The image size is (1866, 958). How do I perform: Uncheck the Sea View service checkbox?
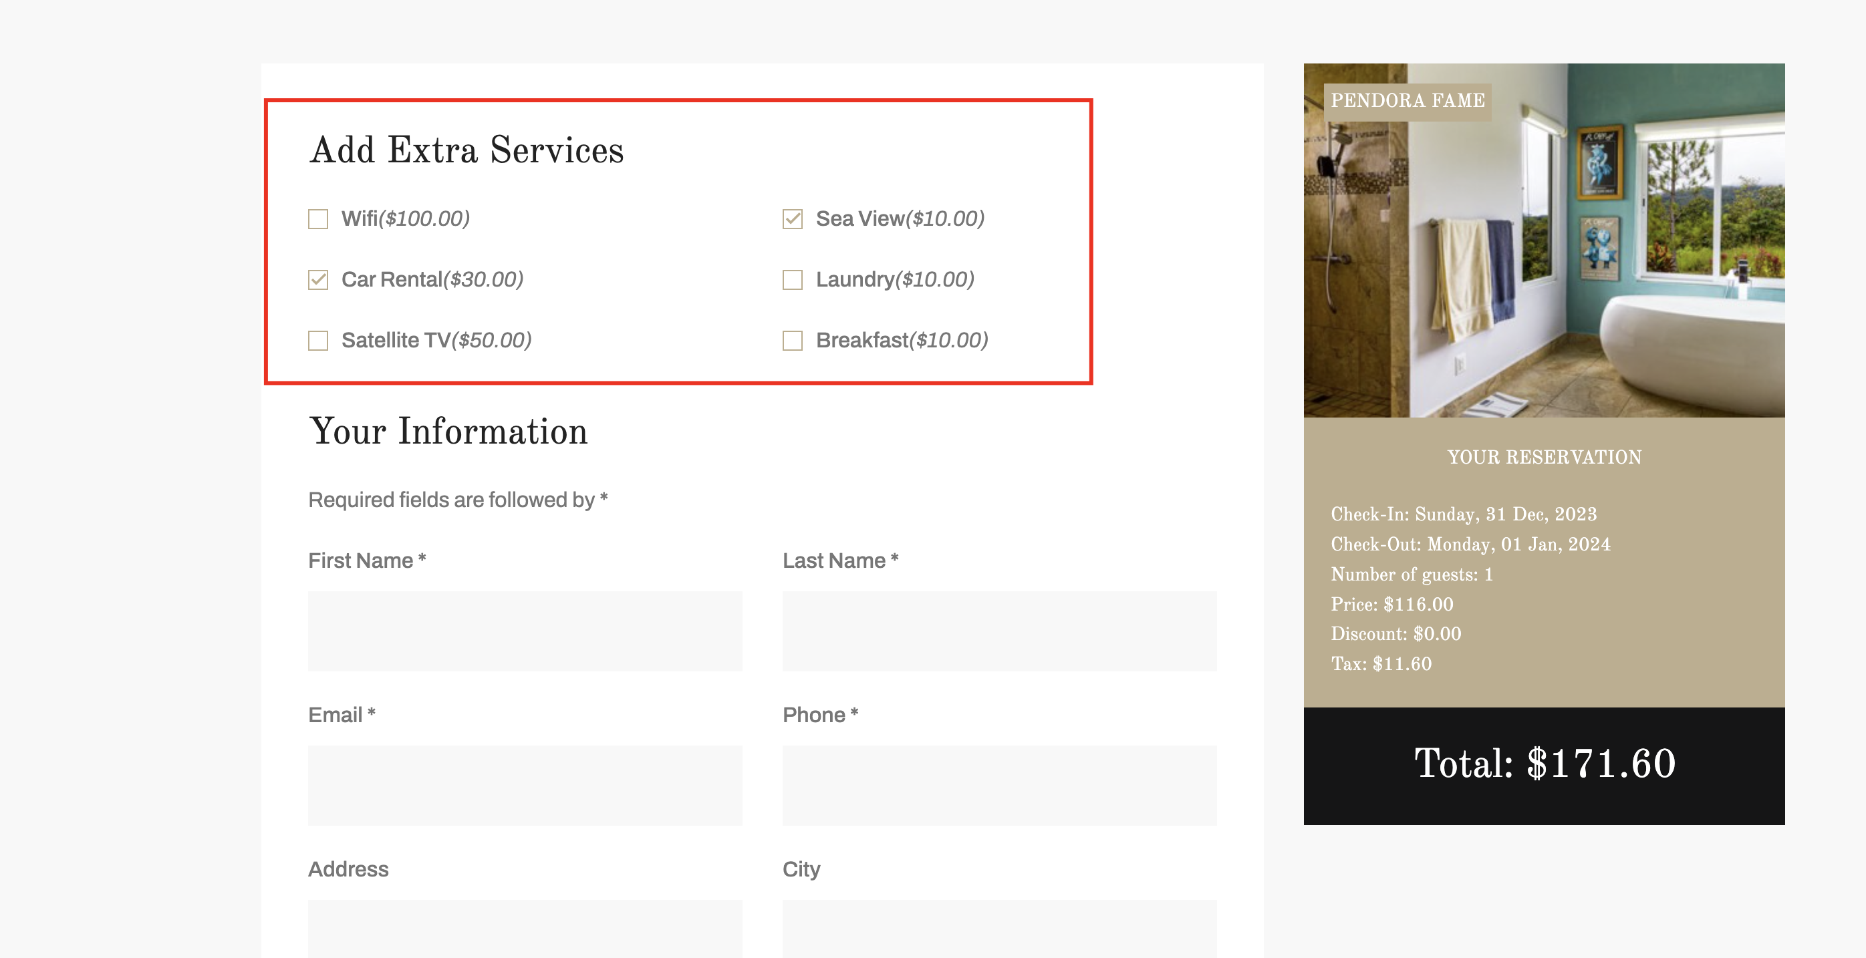[793, 218]
